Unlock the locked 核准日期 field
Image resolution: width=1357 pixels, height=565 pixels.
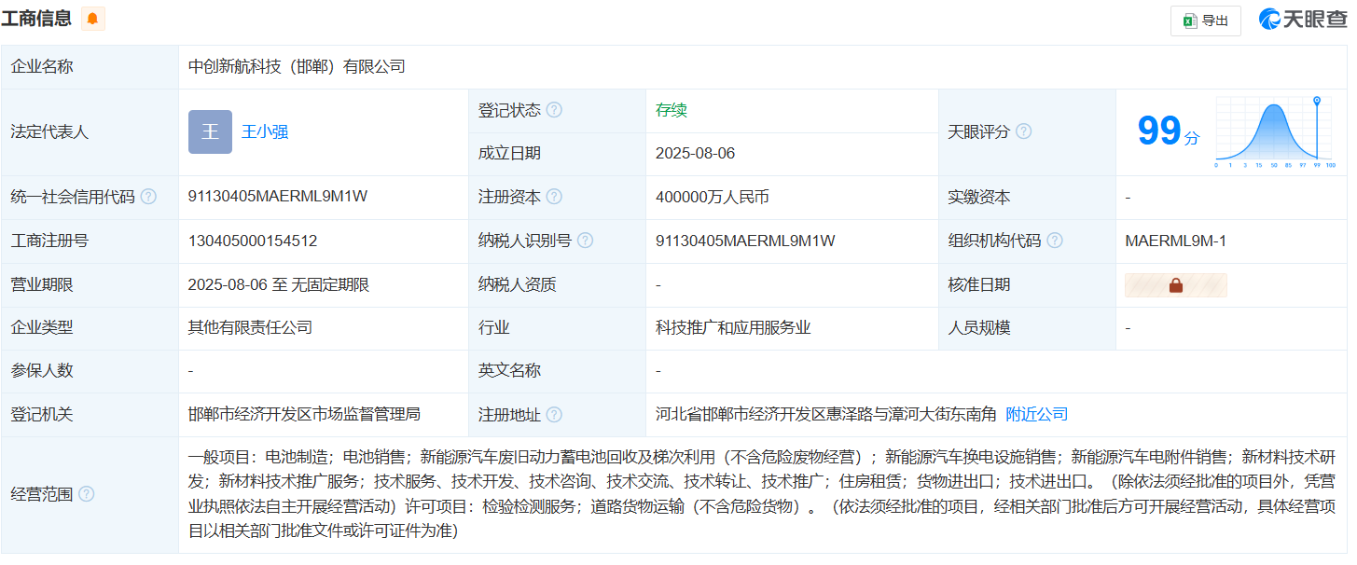coord(1175,285)
